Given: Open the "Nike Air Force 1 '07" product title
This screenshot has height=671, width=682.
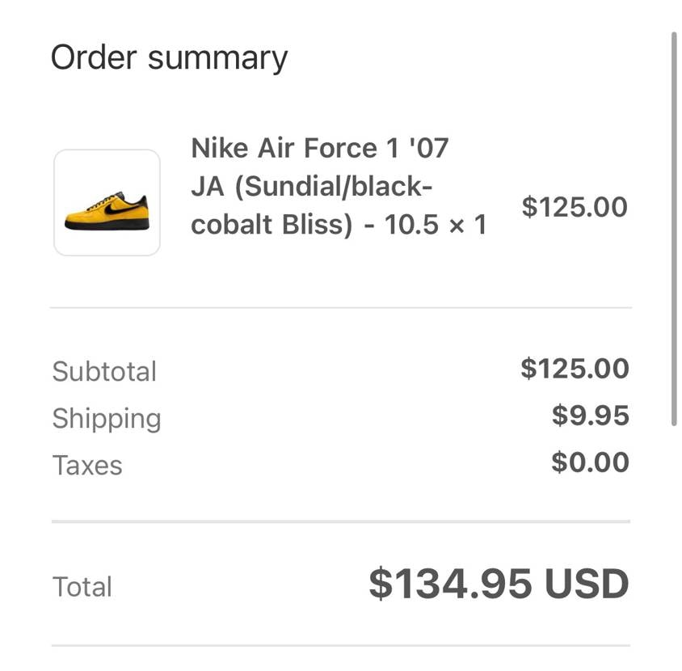Looking at the screenshot, I should (x=319, y=149).
